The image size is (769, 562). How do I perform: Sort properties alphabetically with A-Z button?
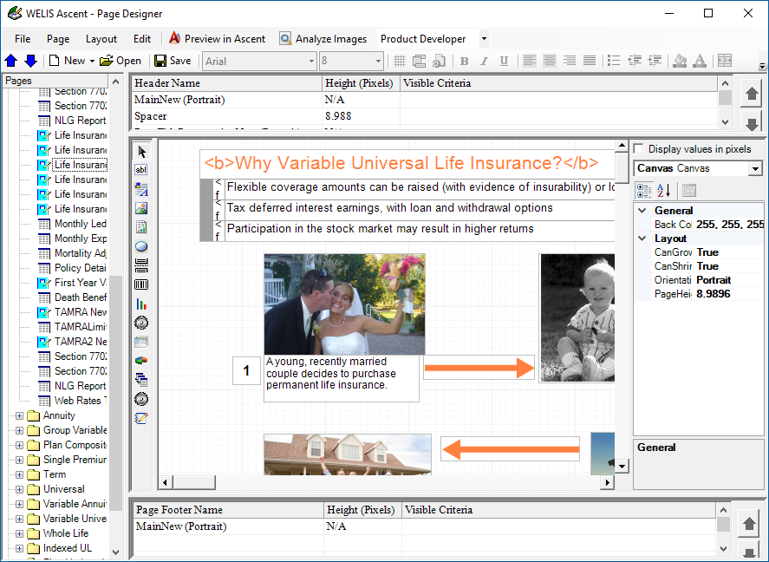tap(663, 191)
